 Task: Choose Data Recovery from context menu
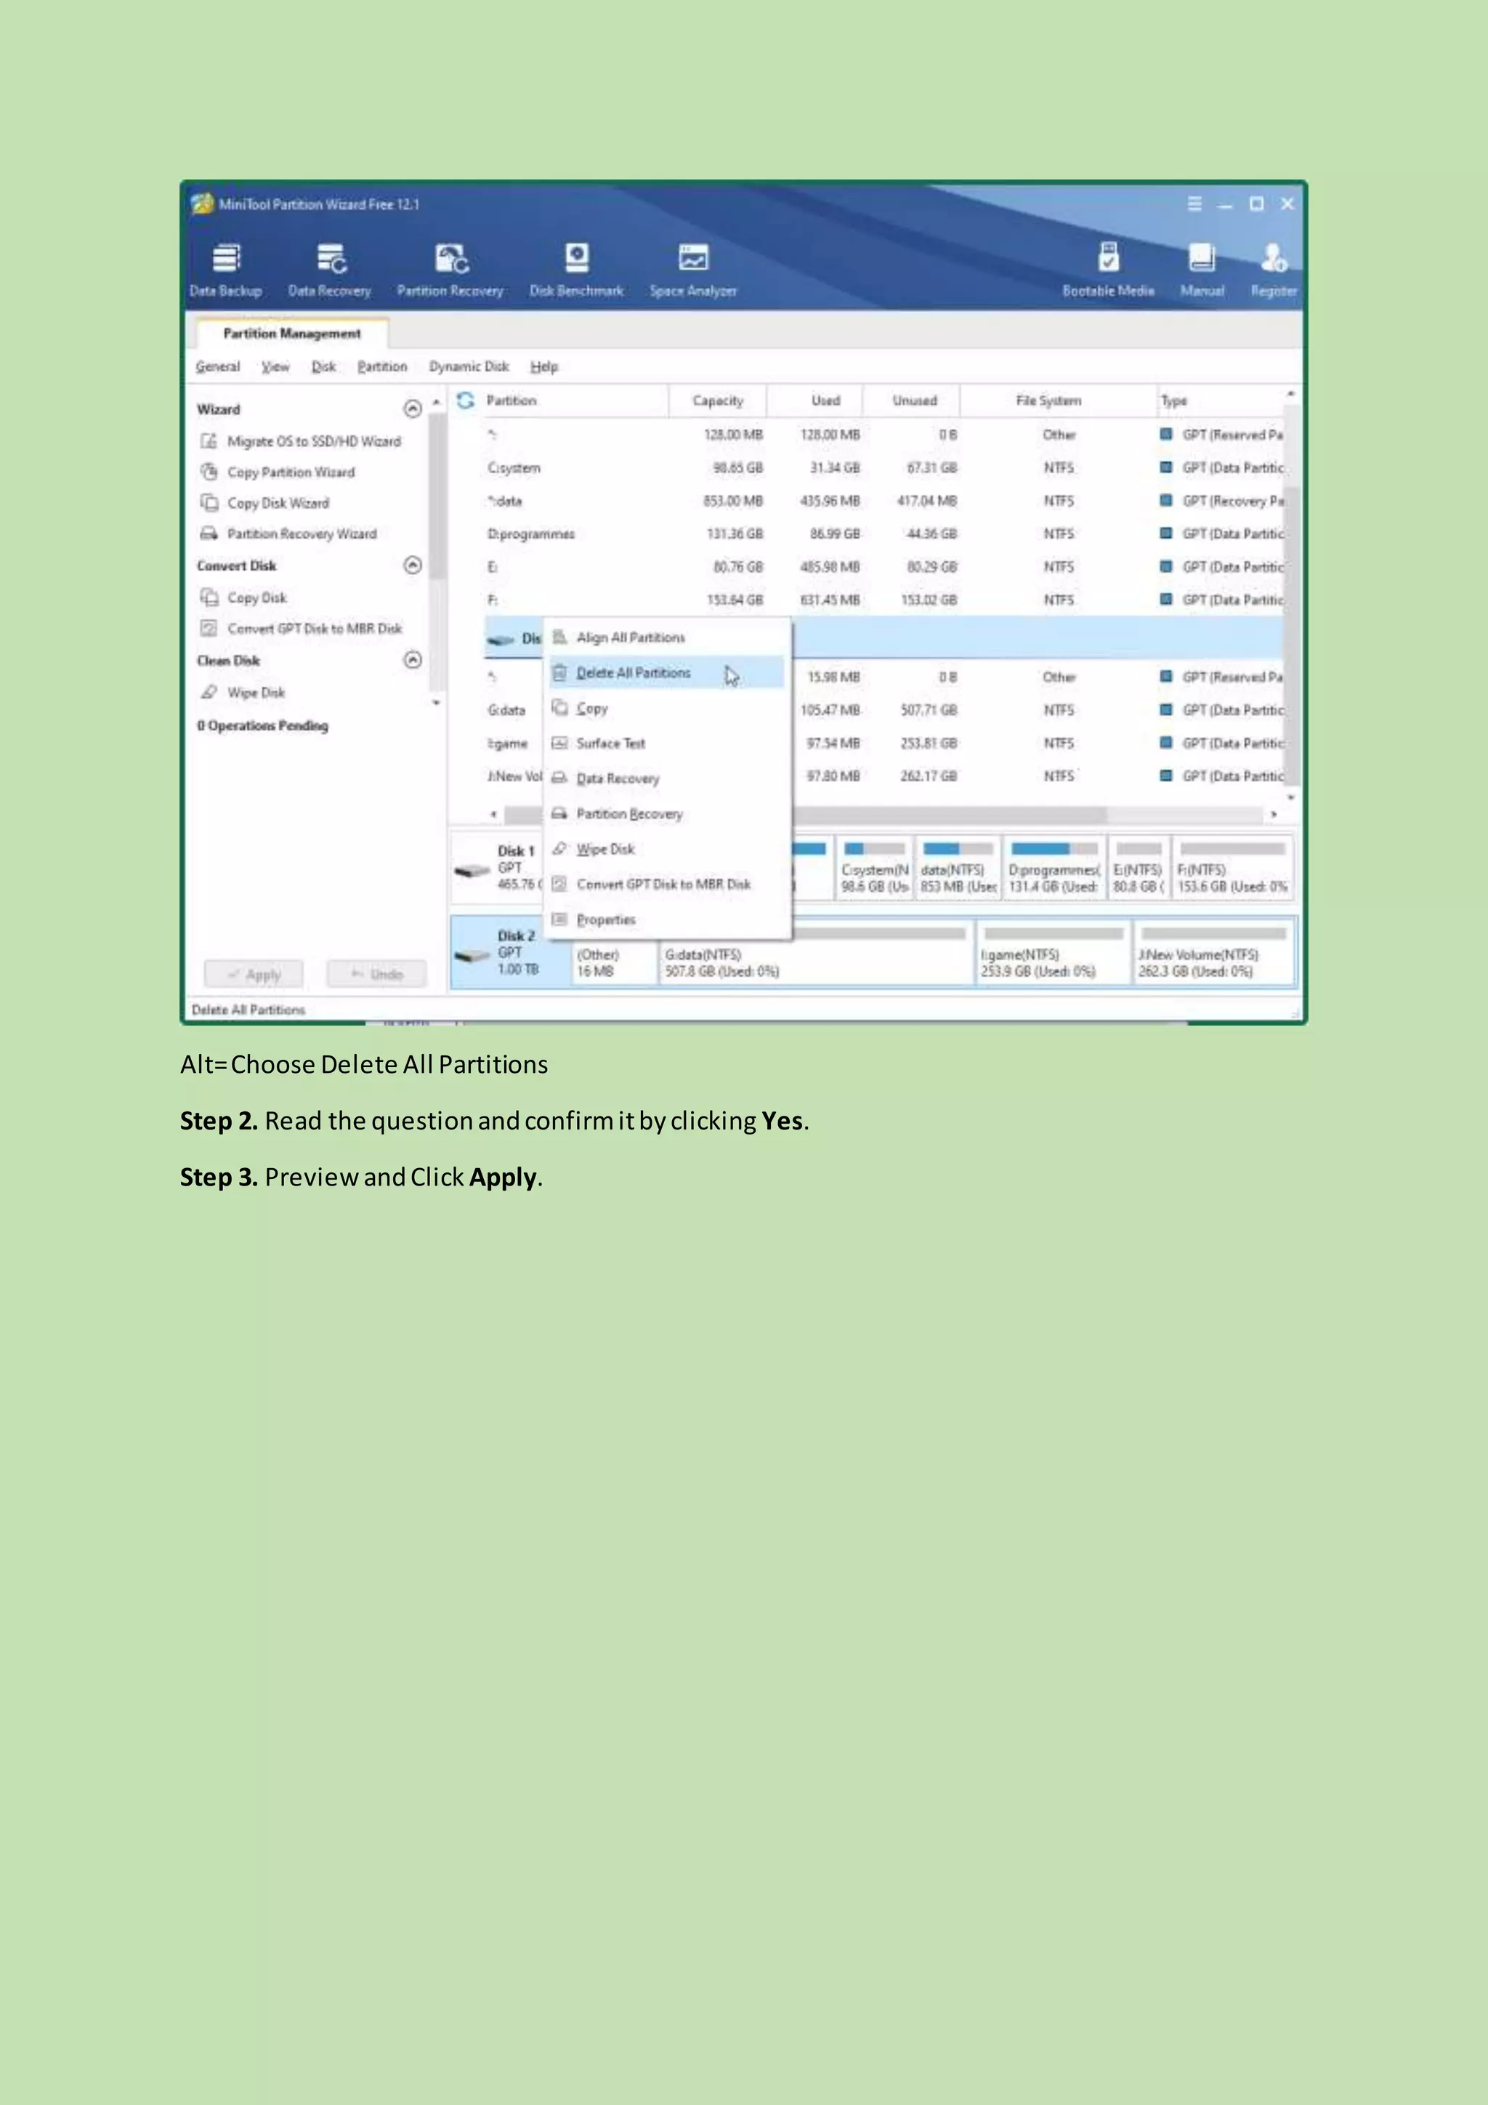click(x=667, y=778)
